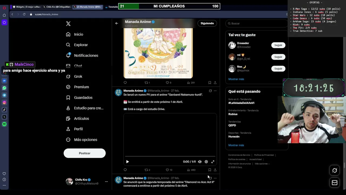Image resolution: width=346 pixels, height=195 pixels.
Task: Switch to the Chifu Krz browser tab
Action: click(57, 7)
